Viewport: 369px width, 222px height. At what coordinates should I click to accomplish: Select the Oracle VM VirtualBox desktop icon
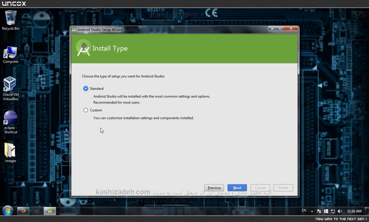[x=11, y=89]
